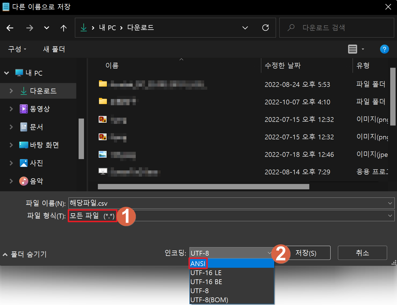Open help with the question mark icon

click(x=384, y=49)
